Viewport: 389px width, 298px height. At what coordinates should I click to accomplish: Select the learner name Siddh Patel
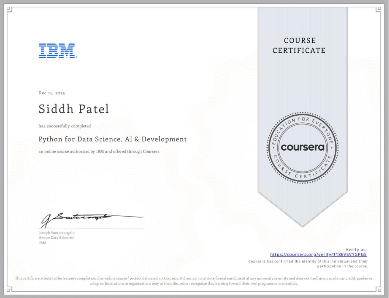(73, 109)
